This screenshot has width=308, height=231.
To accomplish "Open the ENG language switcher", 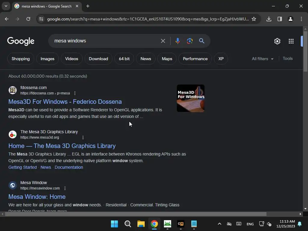I will coord(250,224).
